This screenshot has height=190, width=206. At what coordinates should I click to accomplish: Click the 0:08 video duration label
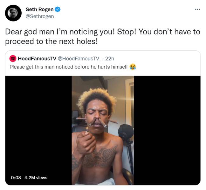tap(16, 178)
